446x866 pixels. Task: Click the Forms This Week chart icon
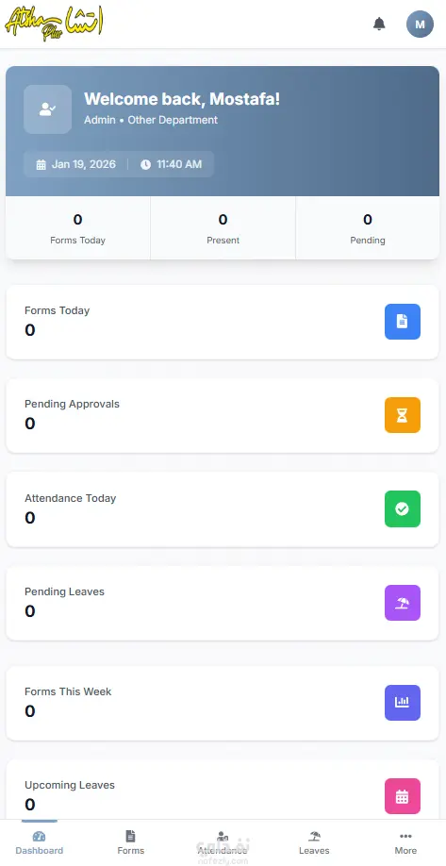pos(403,703)
